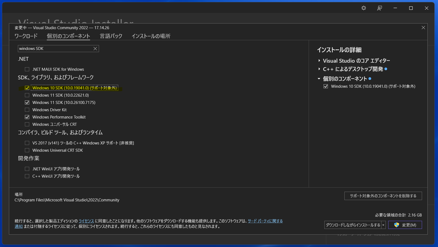Maximize the Visual Studio Installer window
This screenshot has width=438, height=247.
pyautogui.click(x=411, y=8)
